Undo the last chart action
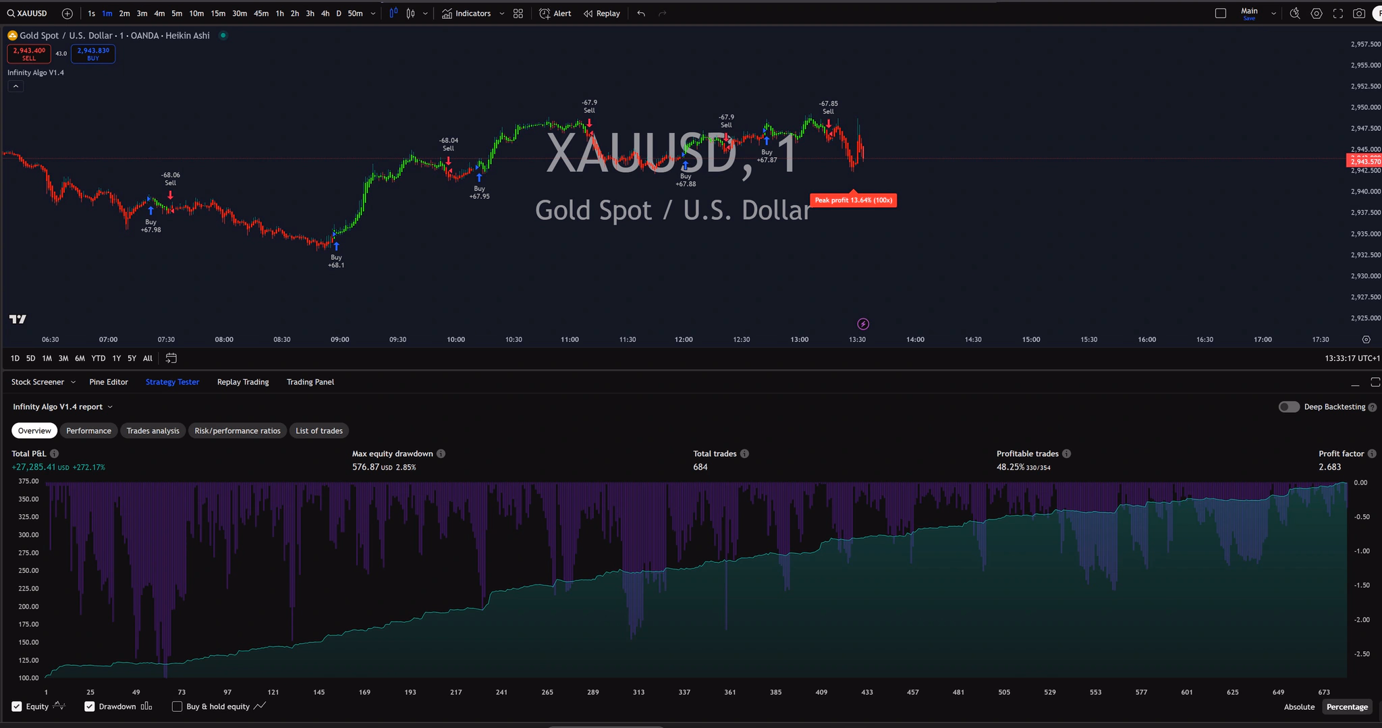The image size is (1382, 728). (x=640, y=13)
